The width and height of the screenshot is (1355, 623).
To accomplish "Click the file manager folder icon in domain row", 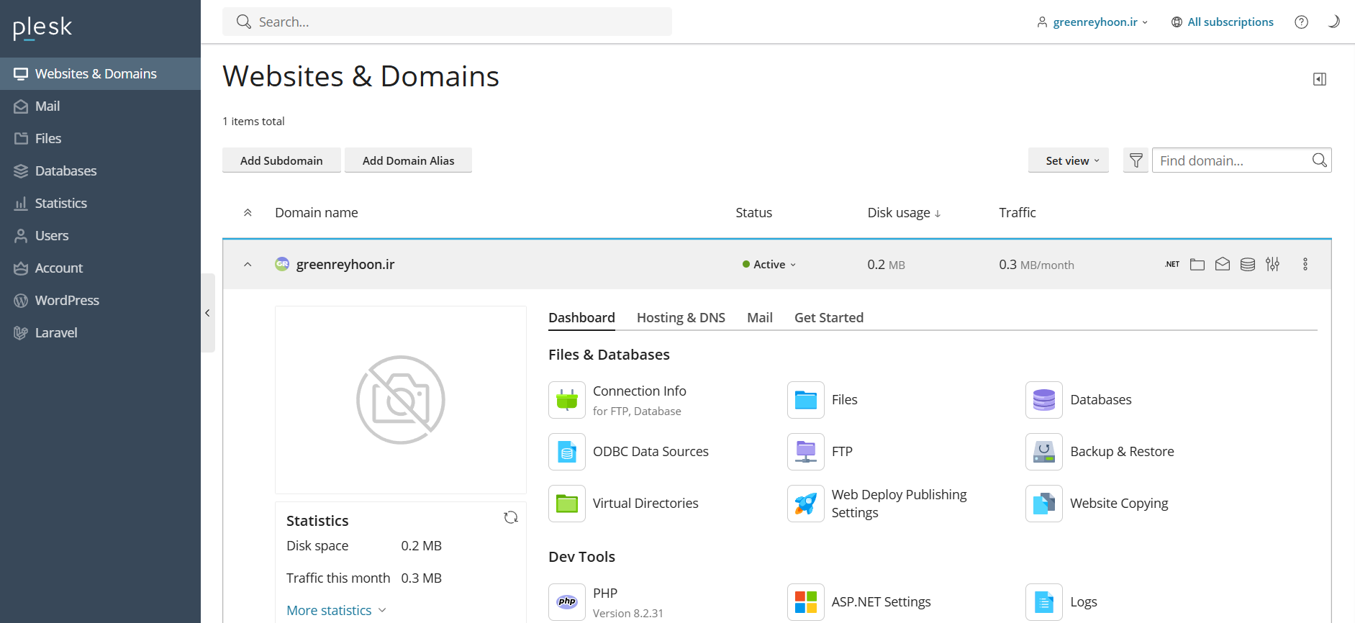I will [x=1197, y=264].
